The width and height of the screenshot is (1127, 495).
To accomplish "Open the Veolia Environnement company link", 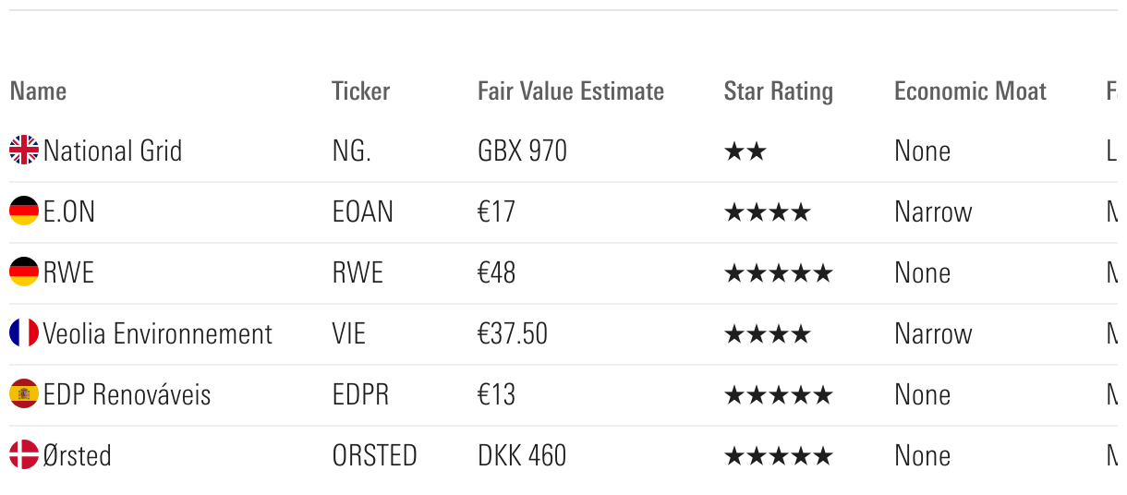I will [x=158, y=333].
